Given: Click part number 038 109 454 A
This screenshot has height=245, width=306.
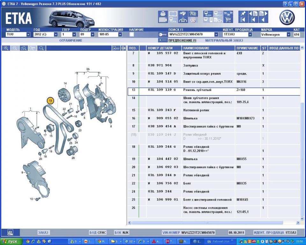Looking at the screenshot, I should 162,126.
